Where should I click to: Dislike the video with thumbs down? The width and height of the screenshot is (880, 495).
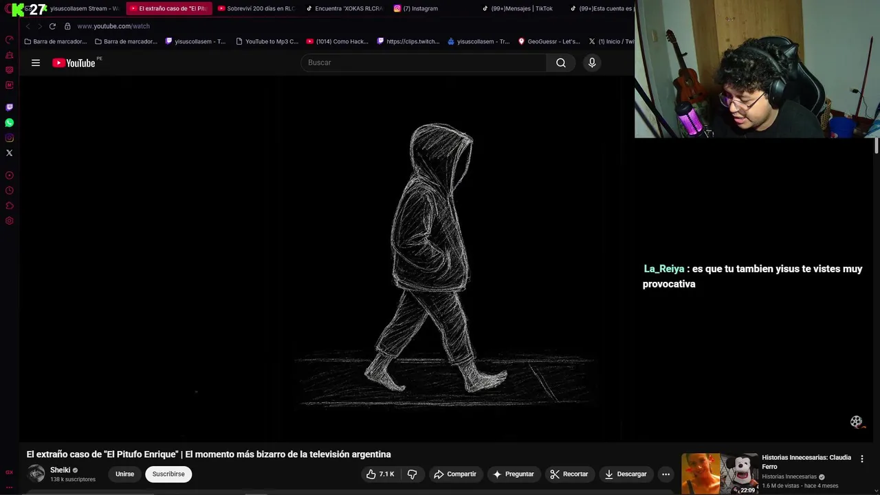[412, 474]
